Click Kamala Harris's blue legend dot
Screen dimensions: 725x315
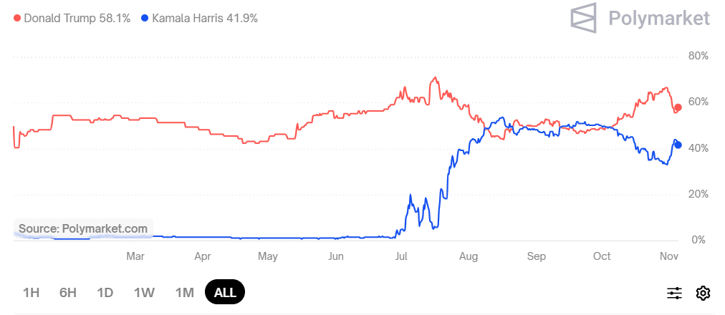click(145, 18)
